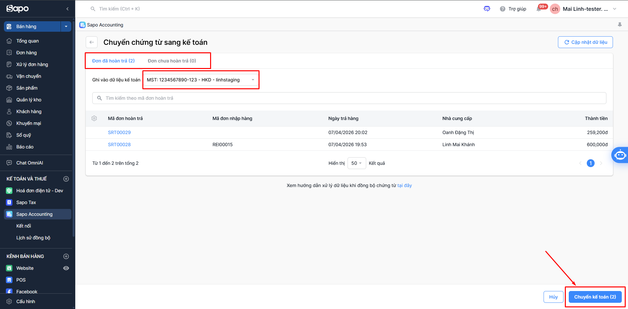Change the rows per page from 50
The image size is (628, 309).
(x=356, y=163)
